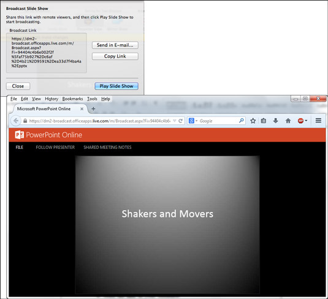Click the PowerPoint Online logo
Viewport: 328px width, 299px height.
[x=48, y=135]
